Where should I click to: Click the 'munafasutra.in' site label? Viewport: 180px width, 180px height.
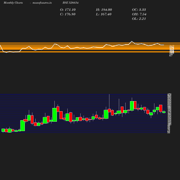click(42, 3)
